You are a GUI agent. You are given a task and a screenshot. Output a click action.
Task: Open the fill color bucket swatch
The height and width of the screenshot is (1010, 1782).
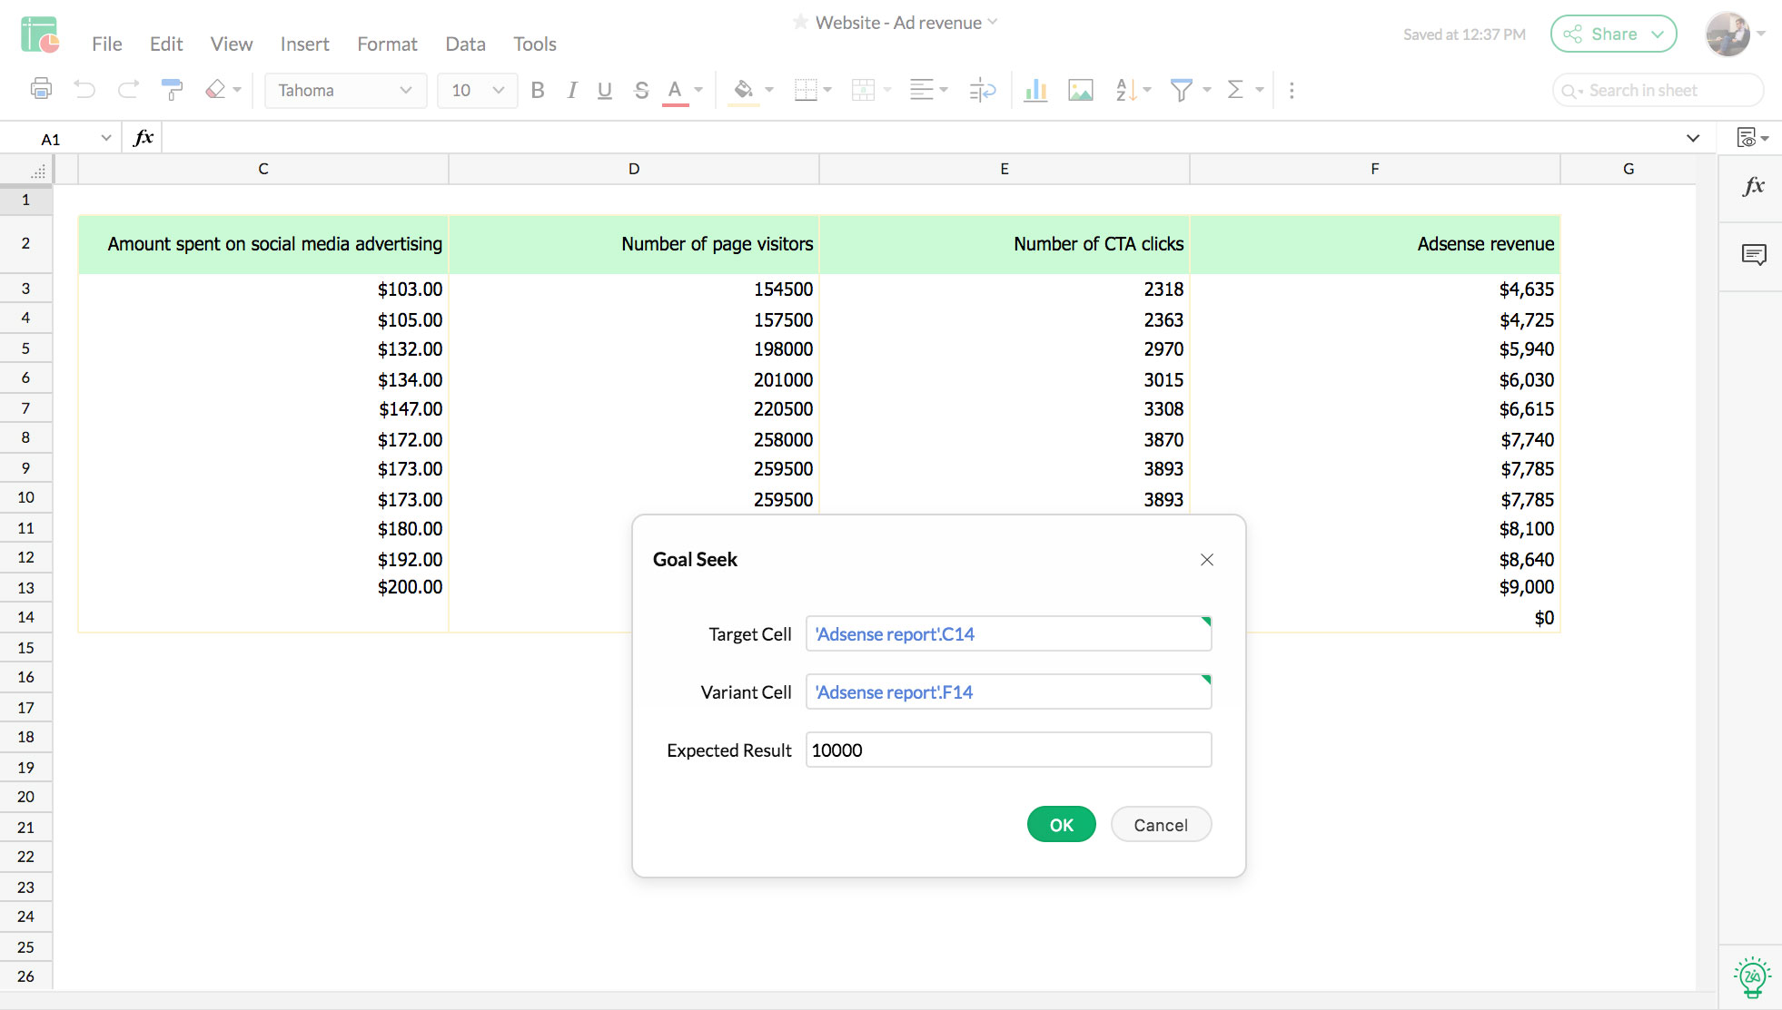[743, 90]
